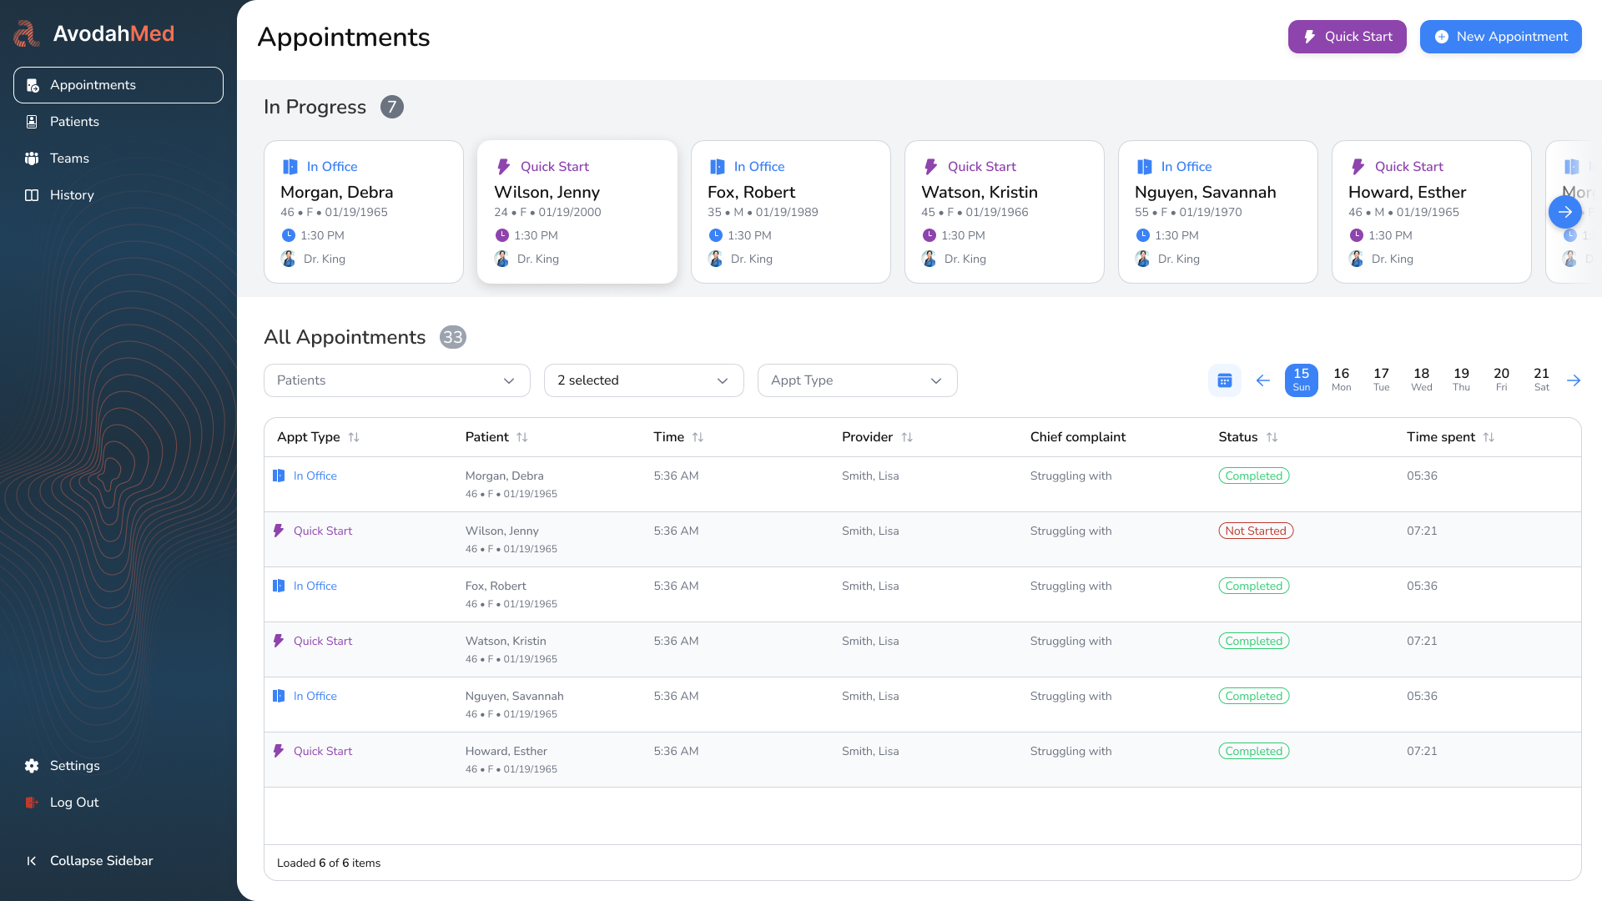Click the purple Quick Start button

pos(1347,37)
